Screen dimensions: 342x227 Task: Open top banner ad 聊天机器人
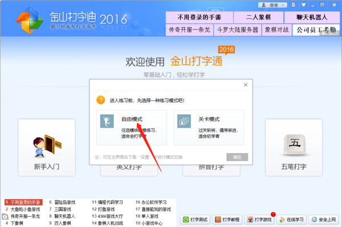pyautogui.click(x=312, y=17)
